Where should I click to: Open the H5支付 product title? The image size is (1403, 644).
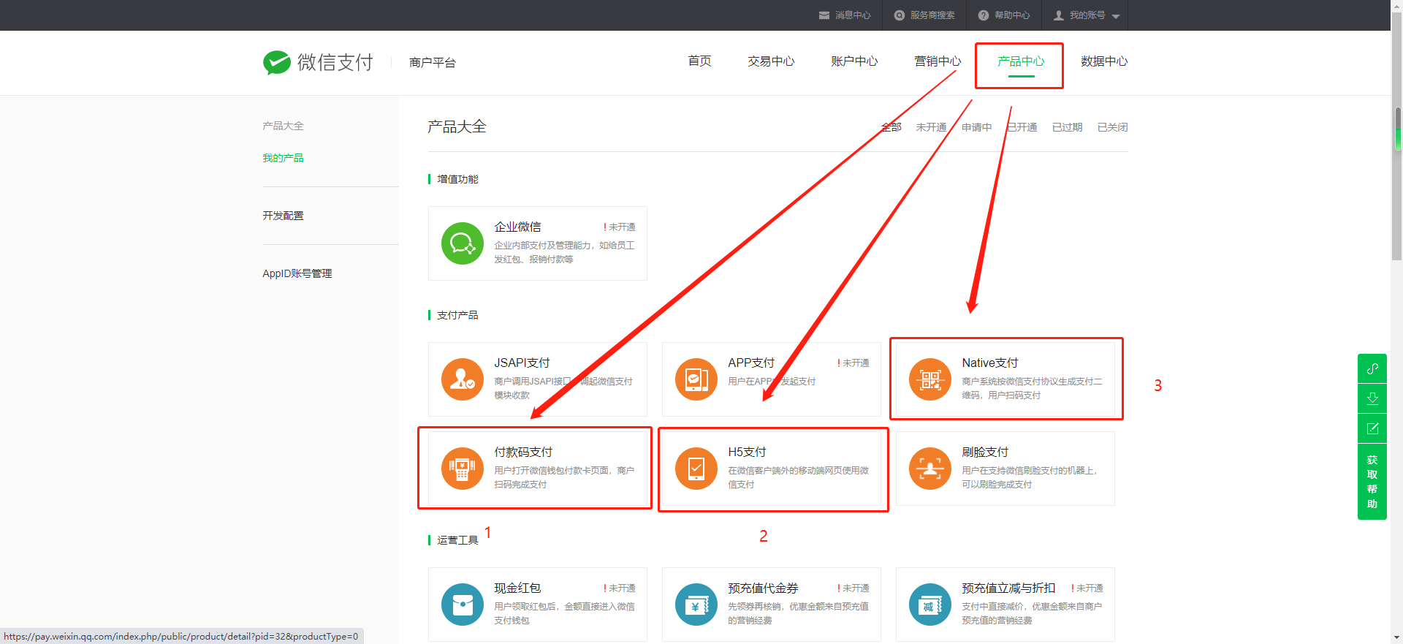[747, 452]
